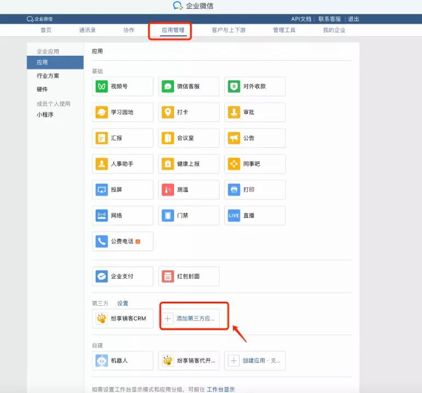
Task: Open the 公费电话 phone icon
Action: [x=101, y=241]
